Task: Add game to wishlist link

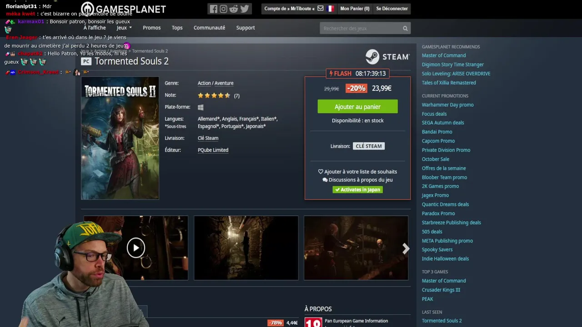Action: [x=357, y=172]
